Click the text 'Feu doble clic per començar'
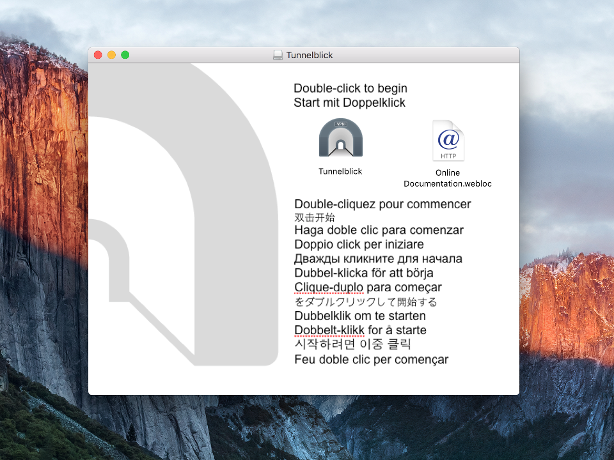The width and height of the screenshot is (614, 460). point(371,359)
